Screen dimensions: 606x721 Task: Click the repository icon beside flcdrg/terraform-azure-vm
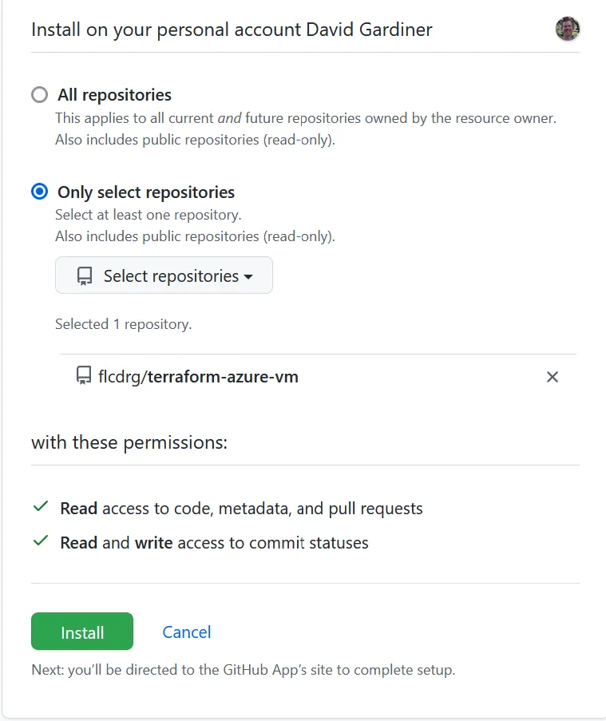[x=84, y=376]
